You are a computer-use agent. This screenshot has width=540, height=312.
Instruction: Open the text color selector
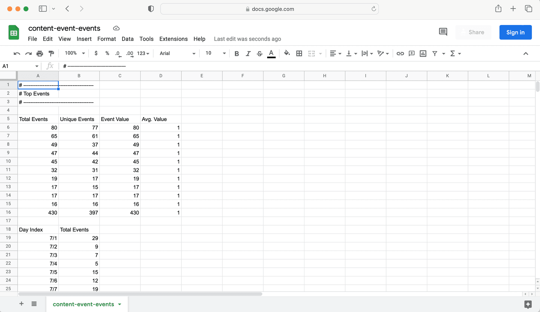tap(271, 53)
